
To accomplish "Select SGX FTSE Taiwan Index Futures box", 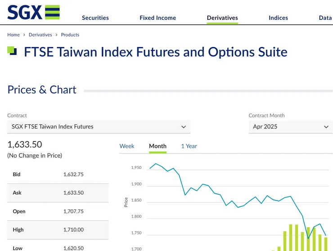I will pyautogui.click(x=99, y=127).
